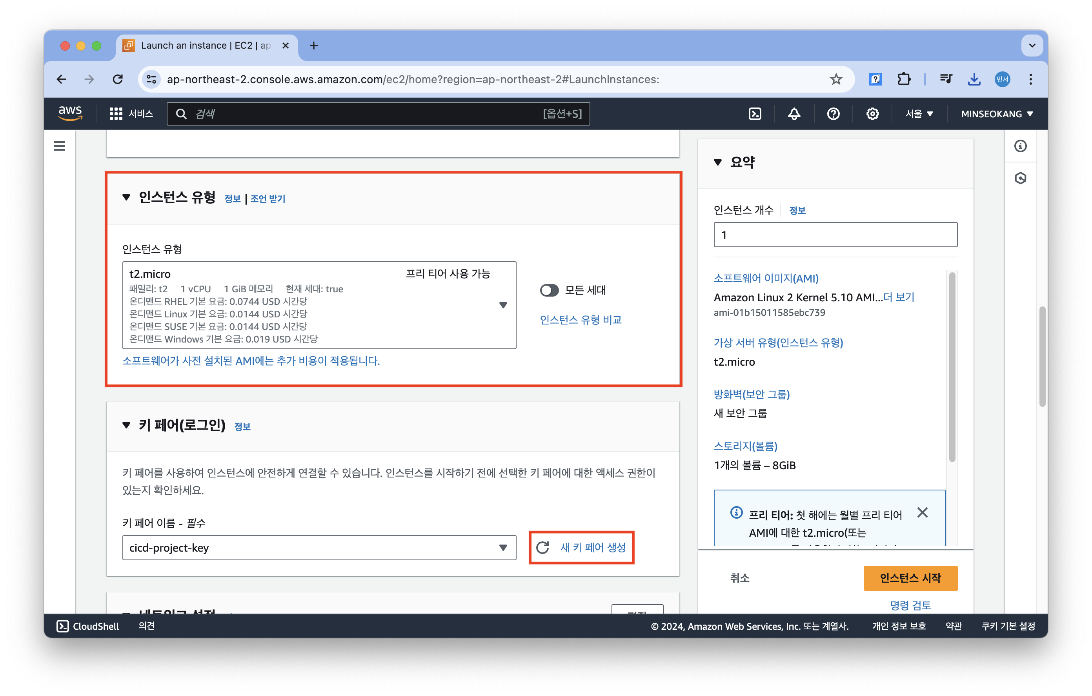Viewport: 1092px width, 696px height.
Task: Open the notifications bell
Action: (x=794, y=114)
